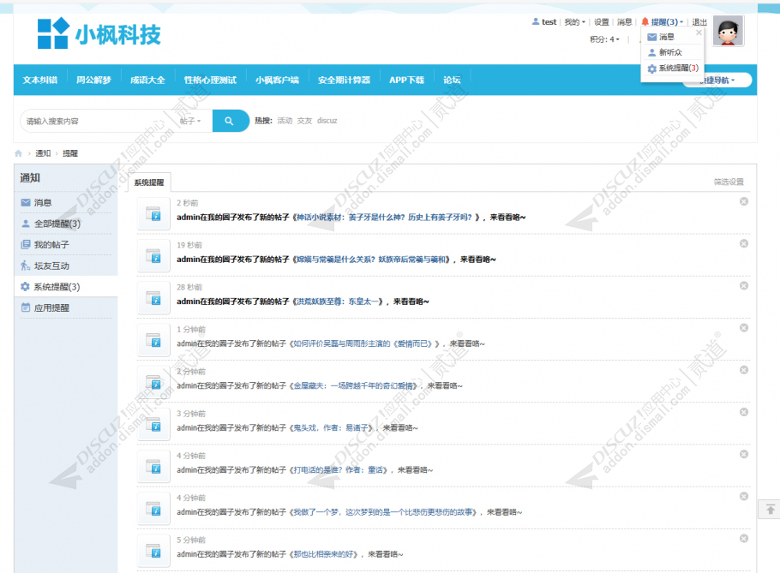This screenshot has width=780, height=573.
Task: Click the test username link
Action: pos(549,22)
